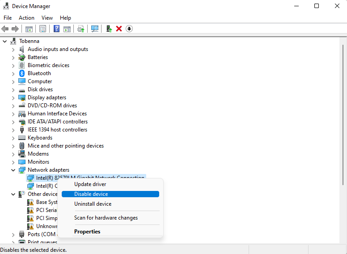
Task: Open the Properties sheet toolbar icon
Action: (x=43, y=29)
